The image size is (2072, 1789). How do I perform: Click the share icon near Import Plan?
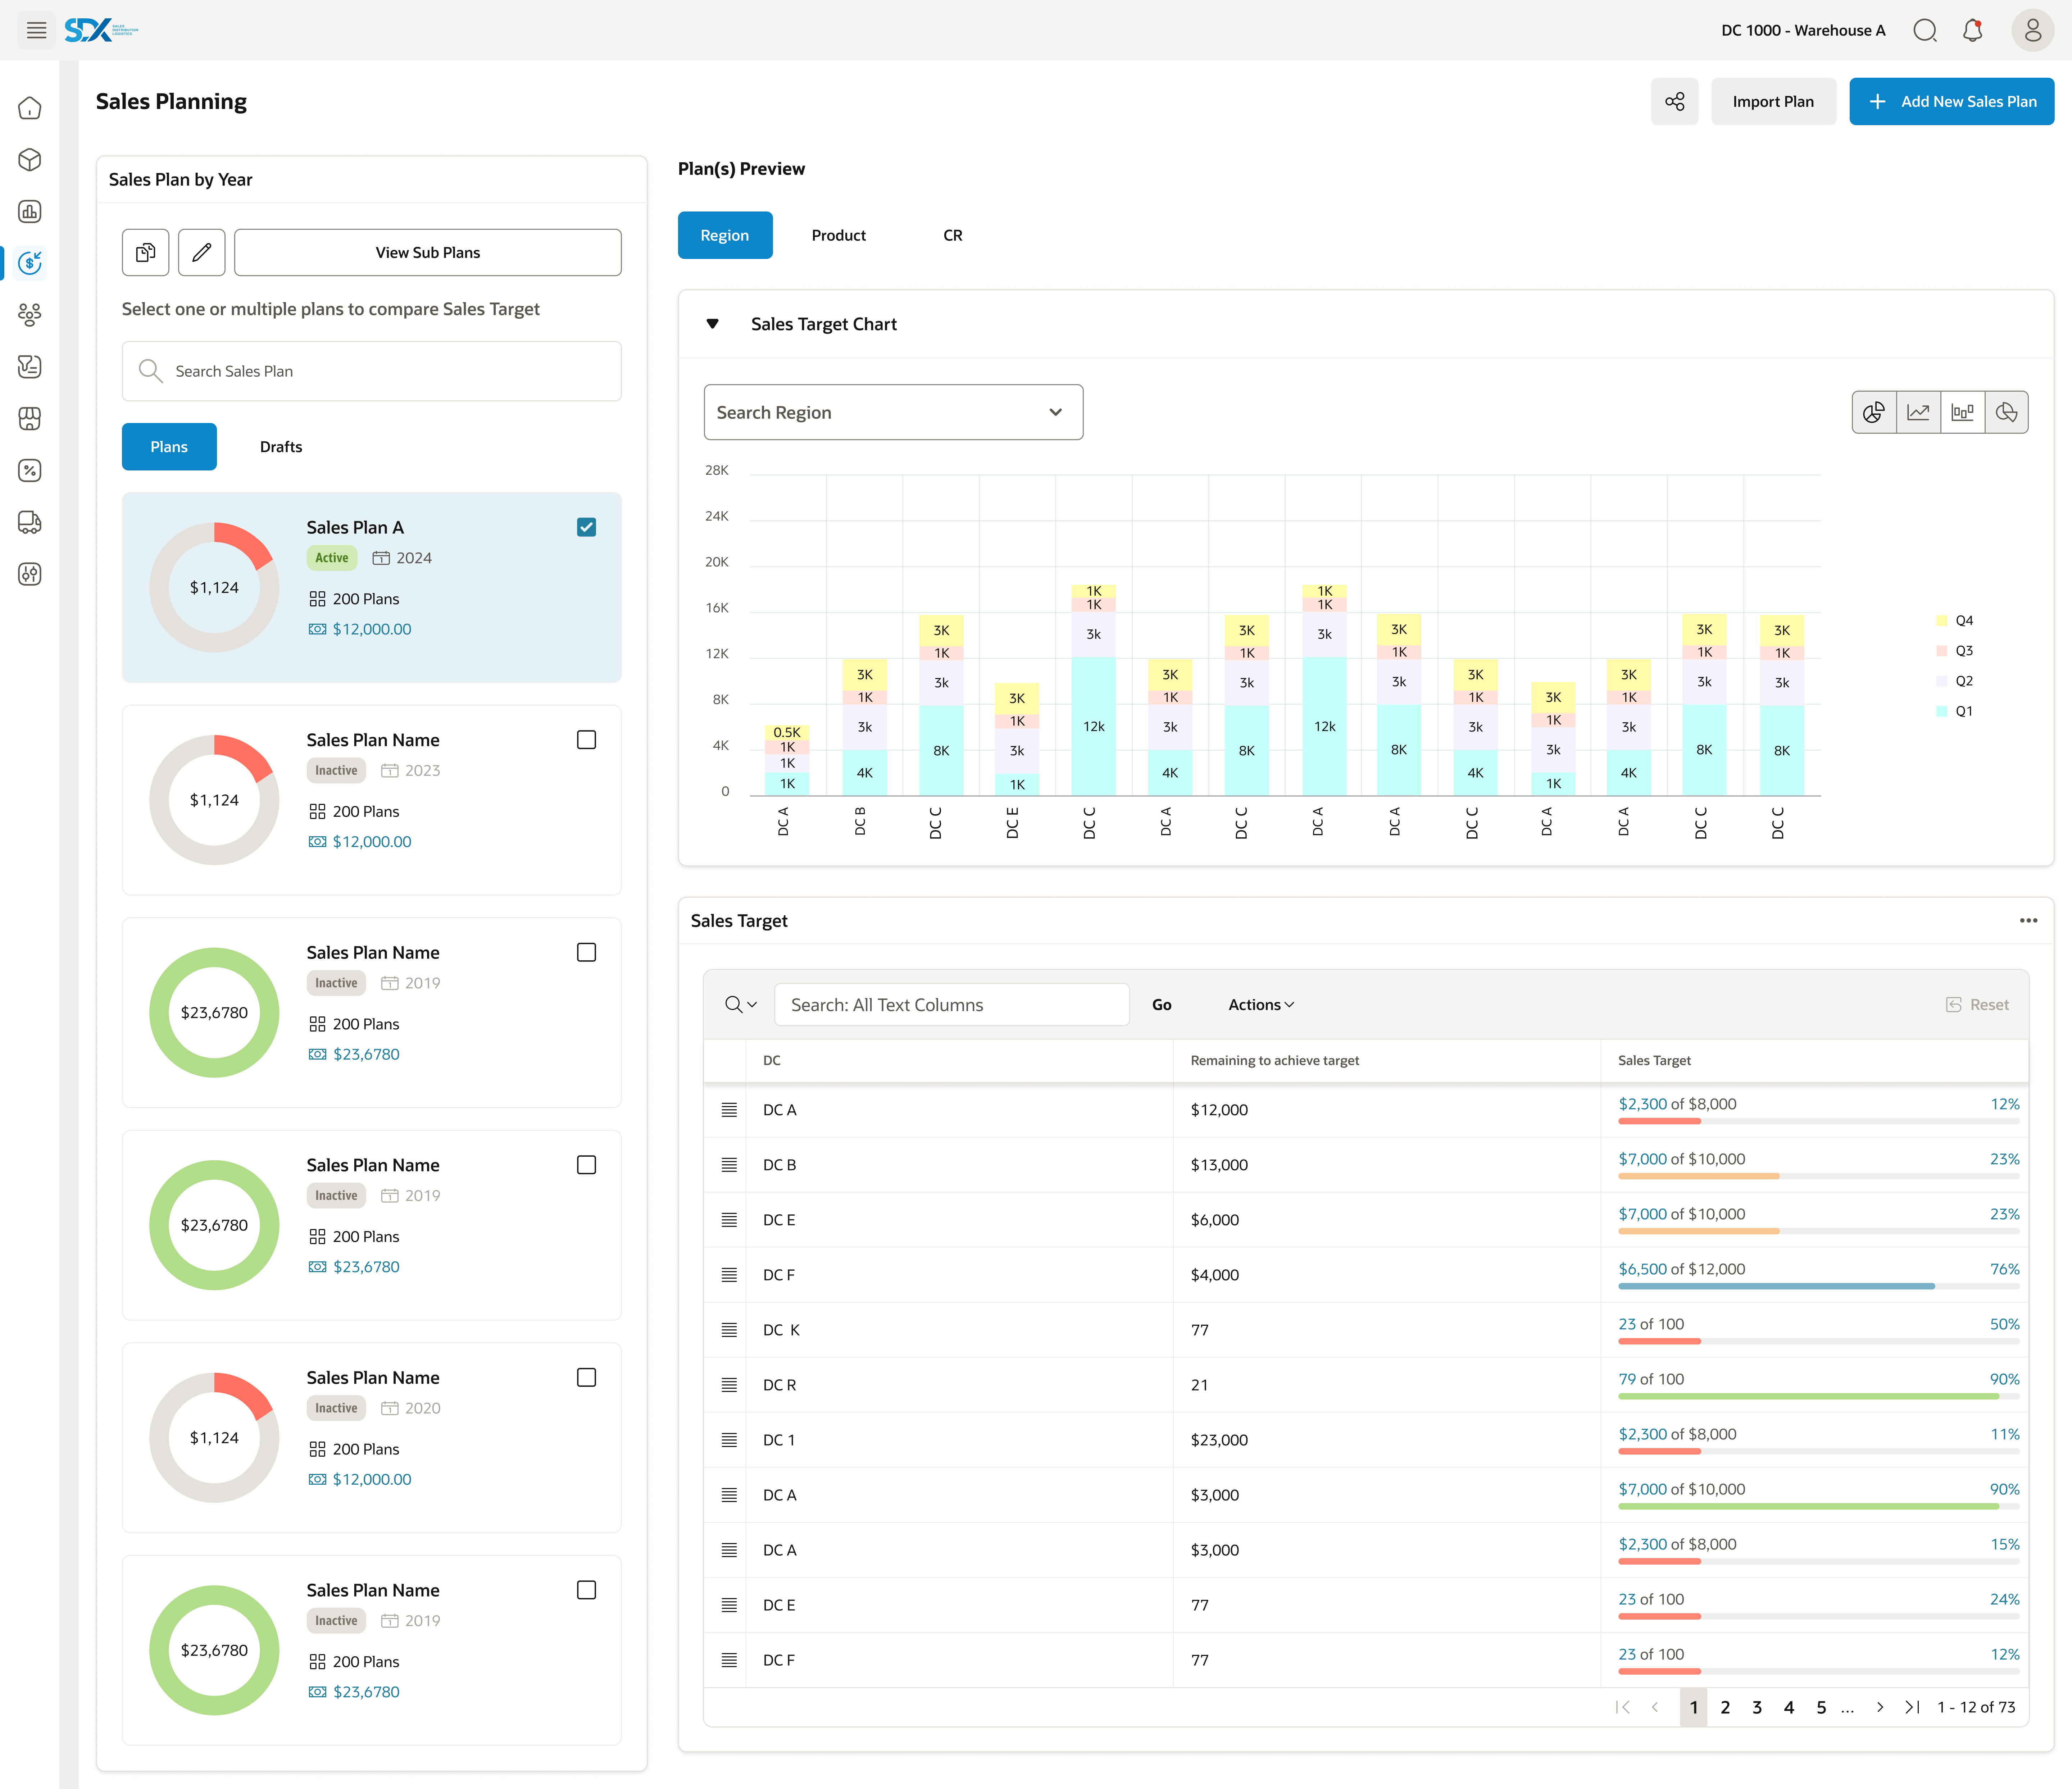click(1674, 101)
